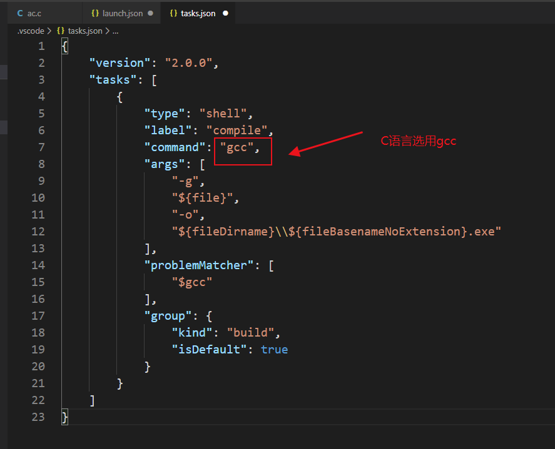Click the closing bracket on line 22
The height and width of the screenshot is (449, 555).
(93, 400)
